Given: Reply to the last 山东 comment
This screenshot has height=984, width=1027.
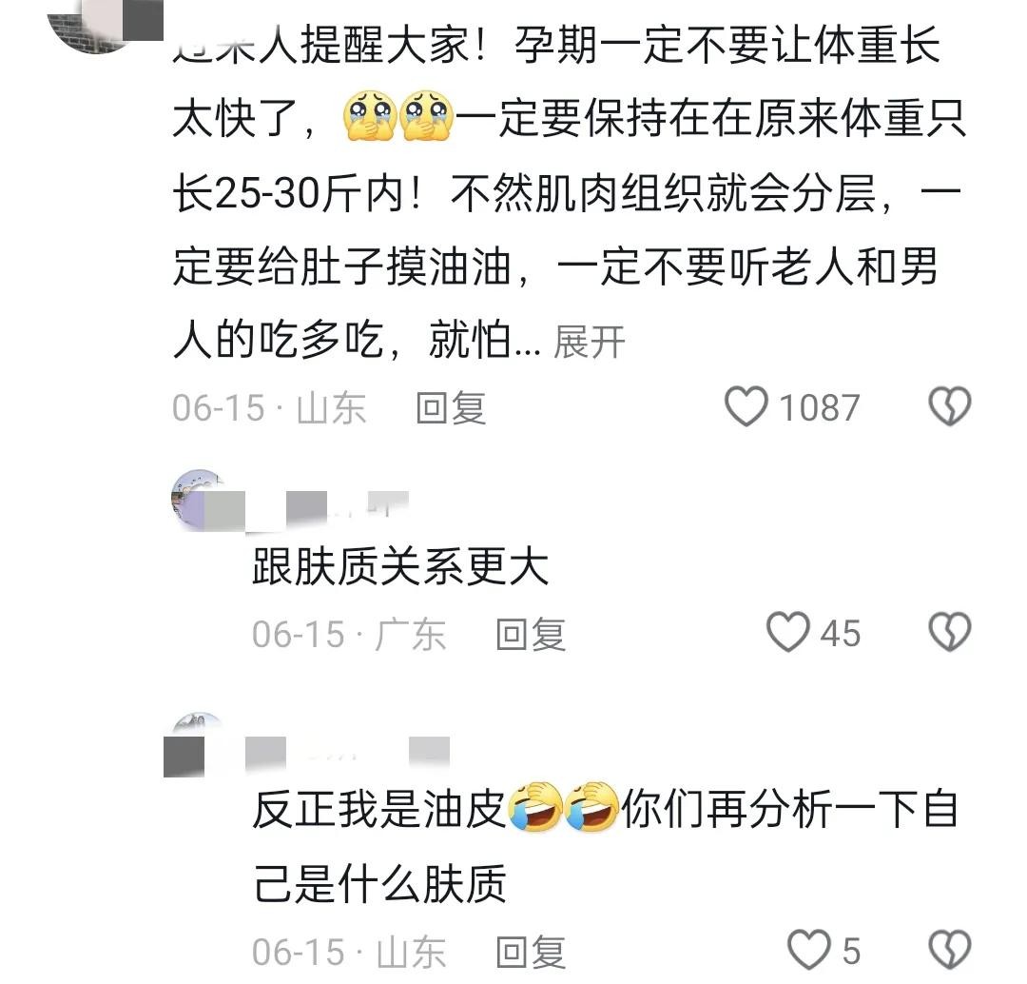Looking at the screenshot, I should pos(532,952).
